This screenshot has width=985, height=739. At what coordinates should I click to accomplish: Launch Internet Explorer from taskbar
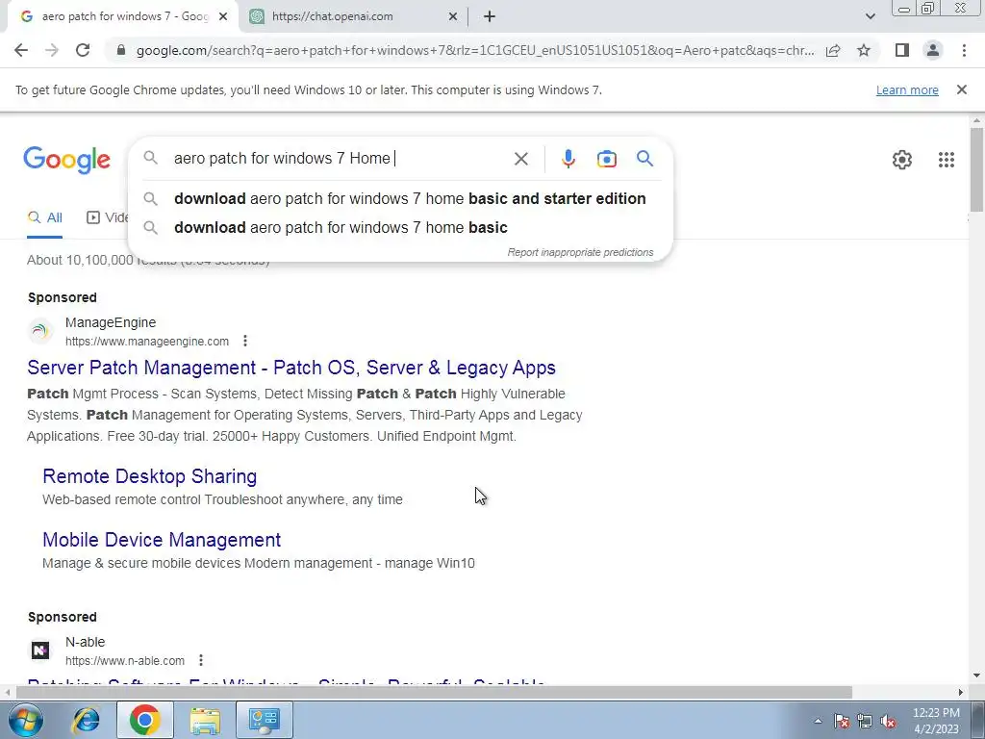tap(86, 720)
